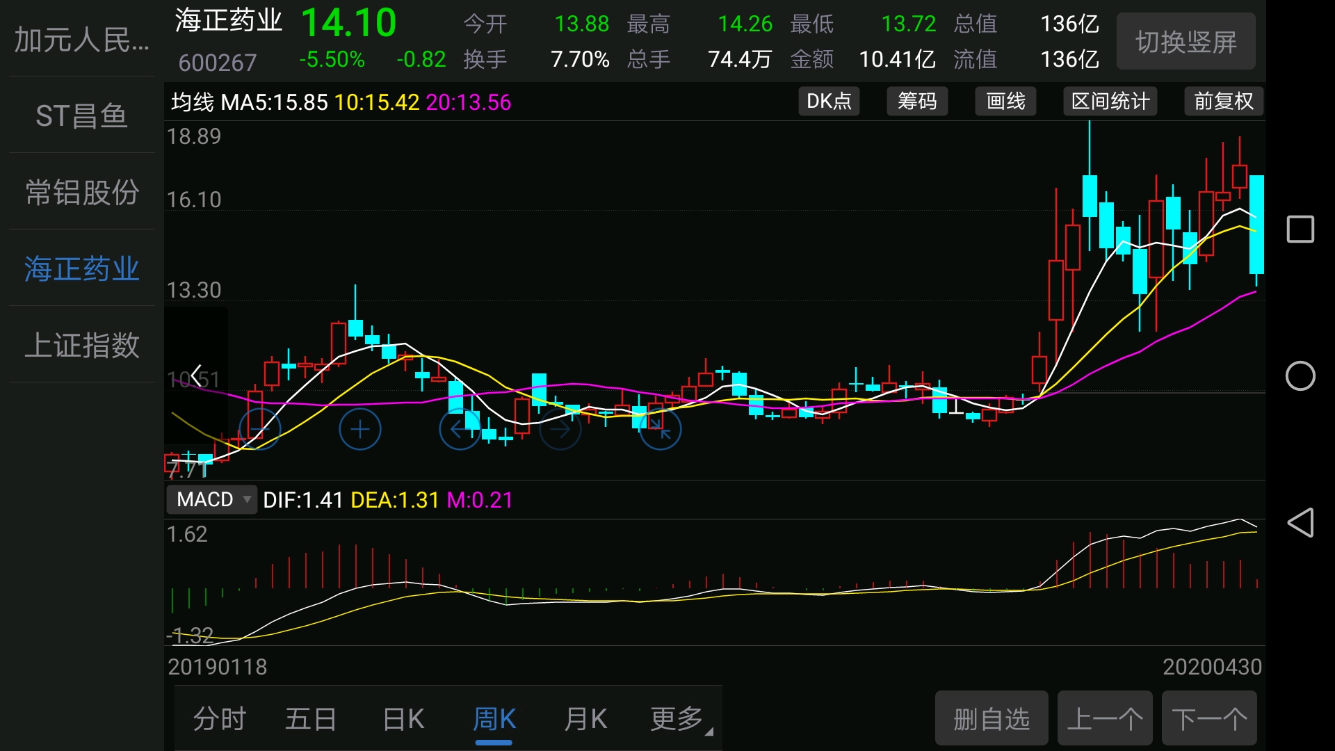Screen dimensions: 1335x751
Task: Zoom in the K-line chart with plus circle
Action: (359, 429)
